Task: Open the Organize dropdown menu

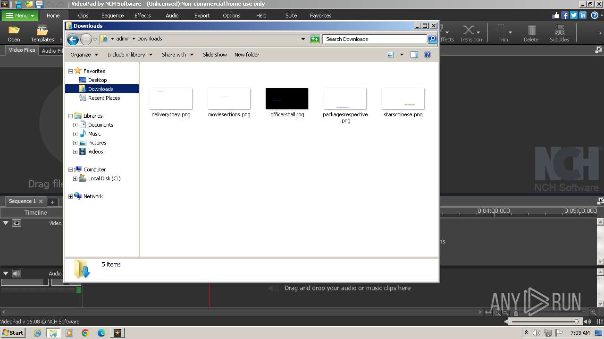Action: (x=84, y=55)
